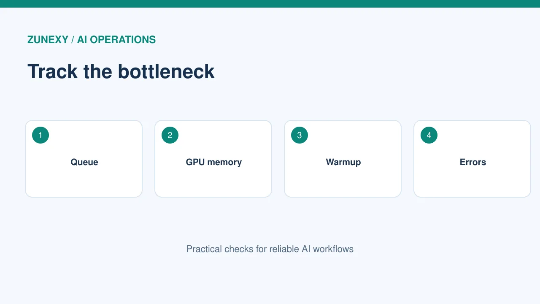Click the number 1 badge on the Queue card
This screenshot has height=304, width=540.
pos(40,135)
